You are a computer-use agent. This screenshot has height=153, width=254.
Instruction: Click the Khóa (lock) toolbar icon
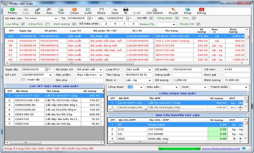pos(102,10)
